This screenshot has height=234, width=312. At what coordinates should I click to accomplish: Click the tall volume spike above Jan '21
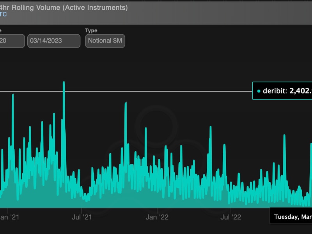13,96
